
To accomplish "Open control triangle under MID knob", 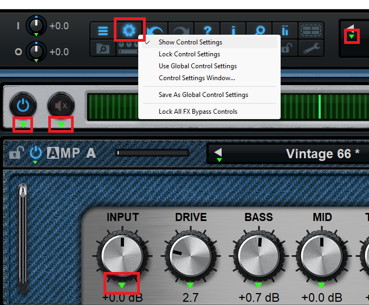I will point(321,285).
